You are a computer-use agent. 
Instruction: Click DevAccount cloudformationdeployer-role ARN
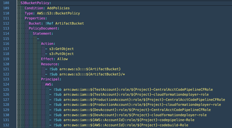point(135,115)
